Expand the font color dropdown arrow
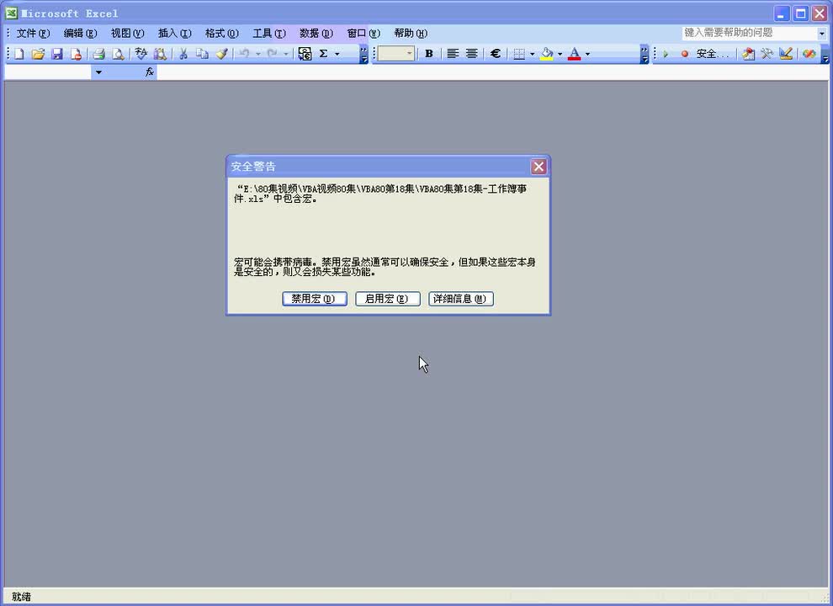The width and height of the screenshot is (833, 606). coord(587,54)
